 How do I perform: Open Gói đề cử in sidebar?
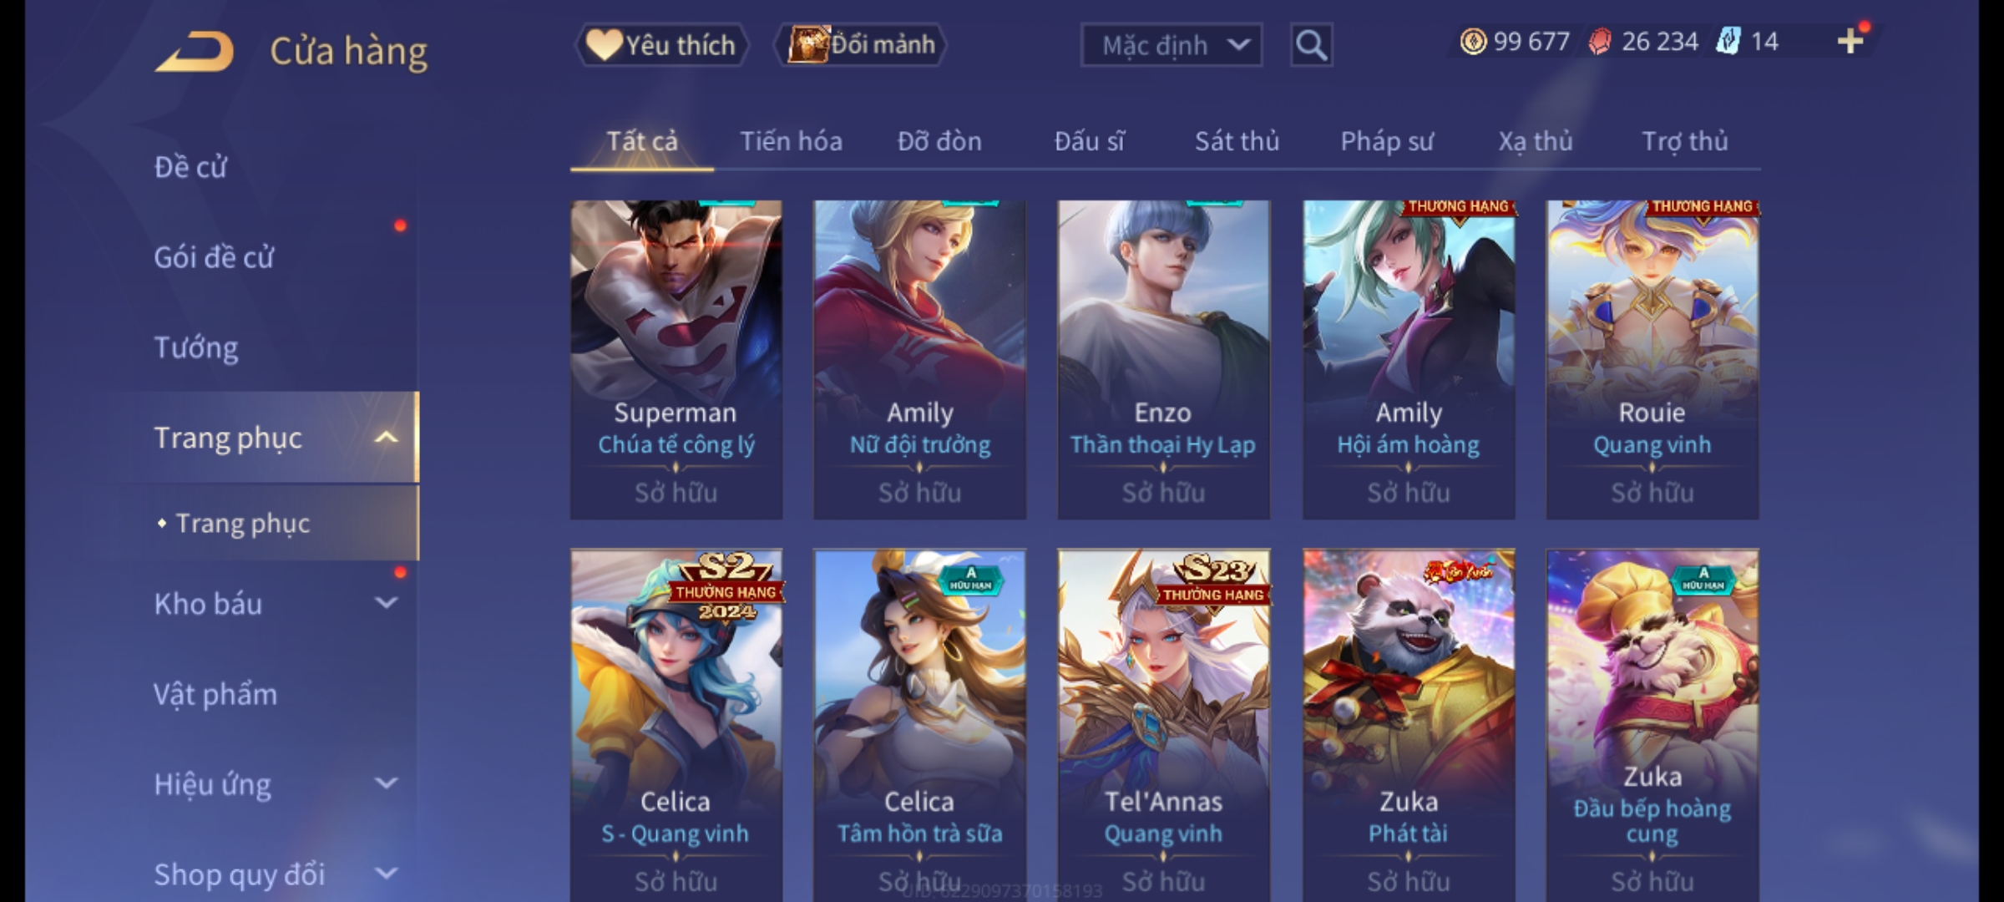coord(214,257)
